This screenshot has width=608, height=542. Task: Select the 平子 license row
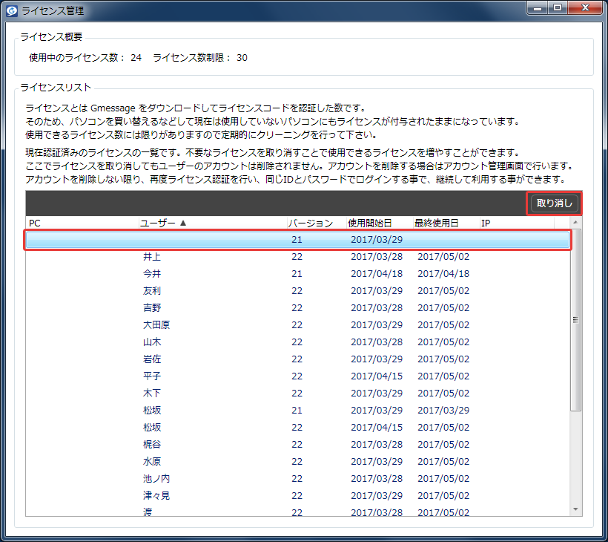point(298,376)
